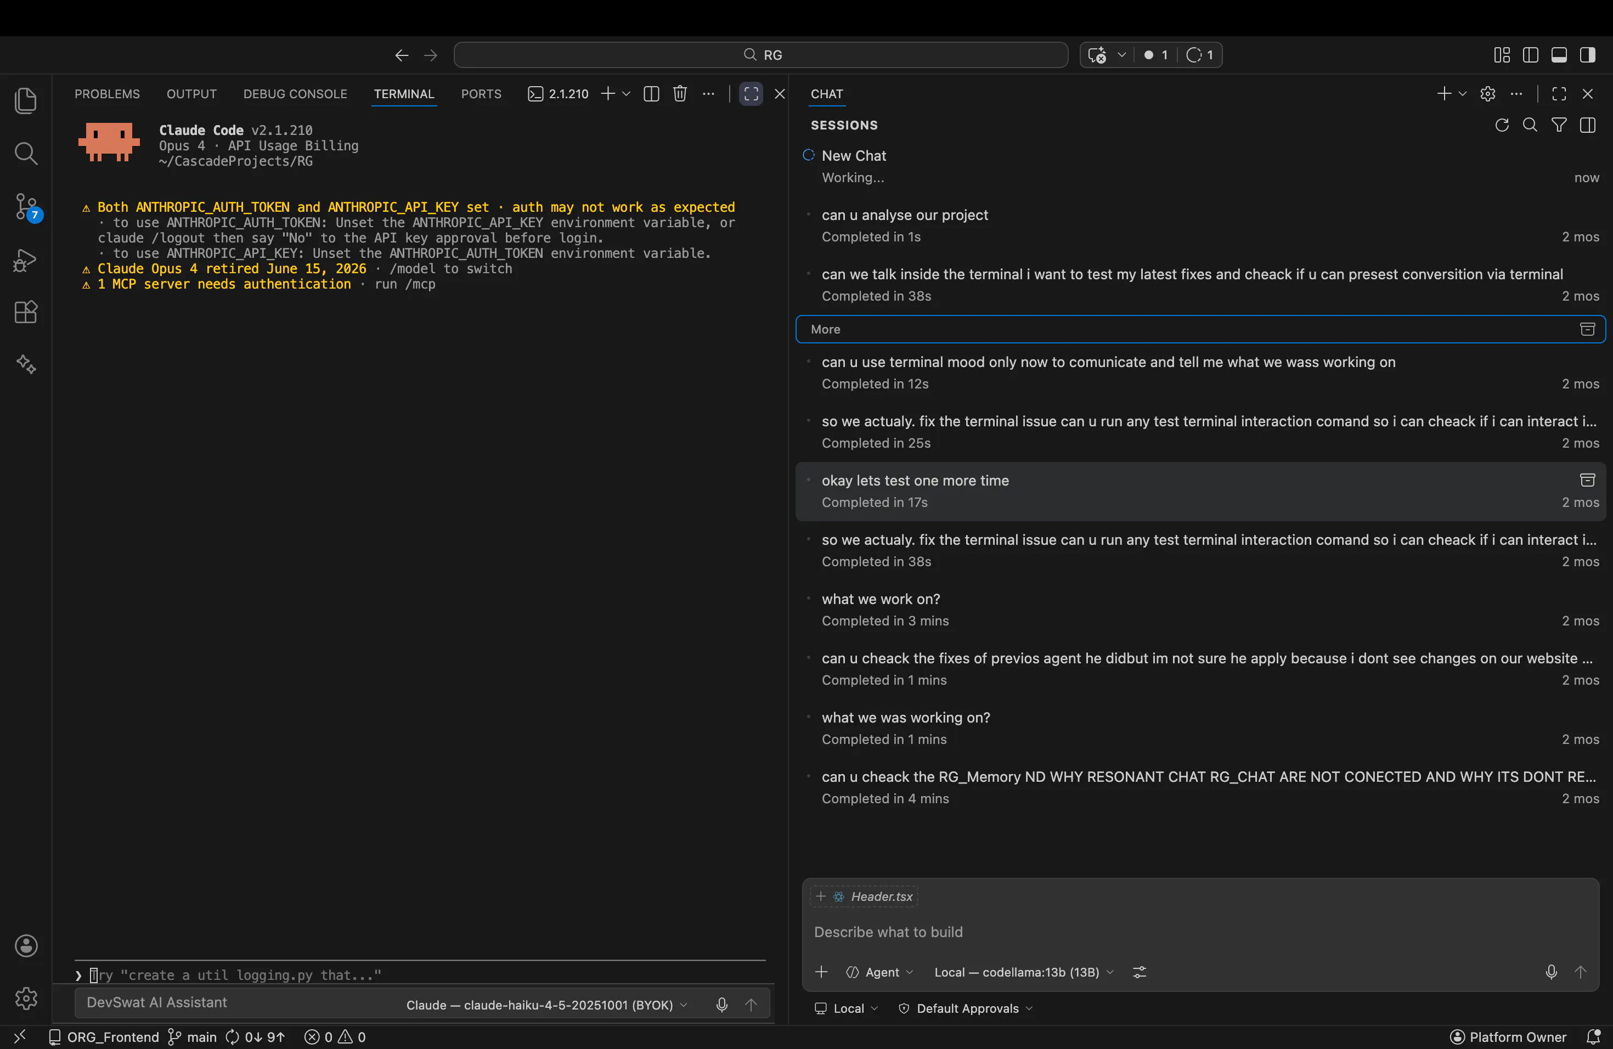
Task: Open chat panel more actions menu
Action: tap(1516, 93)
